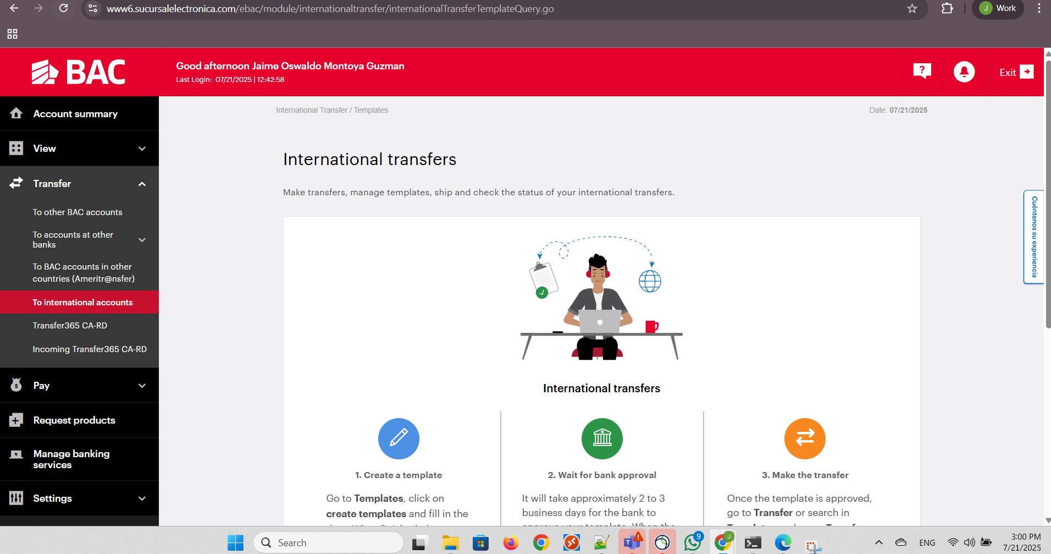Expand the Pay menu chevron

click(142, 386)
